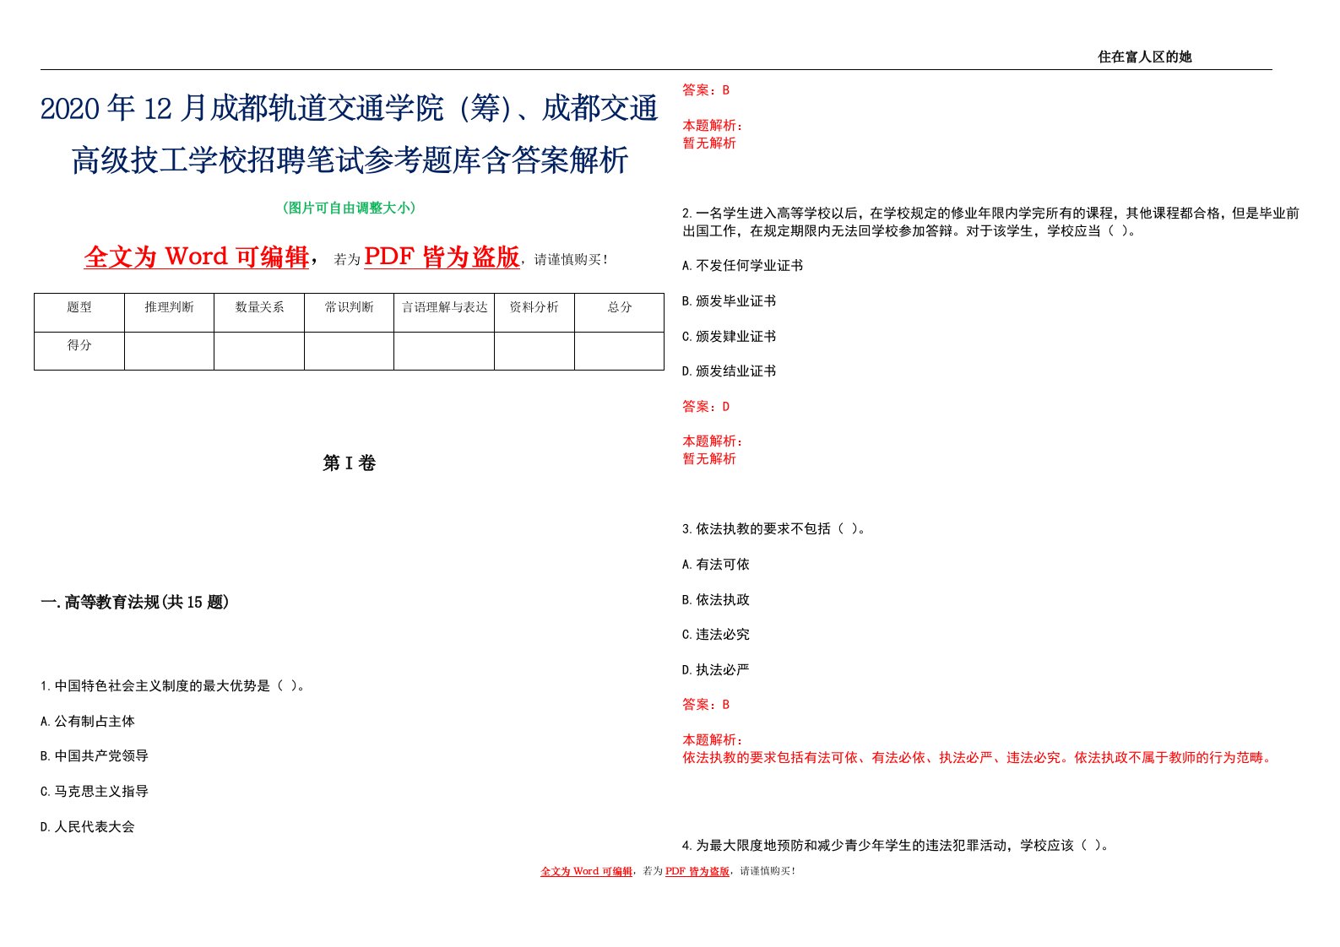Choose option B.依法执政
Image resolution: width=1340 pixels, height=947 pixels.
[716, 599]
